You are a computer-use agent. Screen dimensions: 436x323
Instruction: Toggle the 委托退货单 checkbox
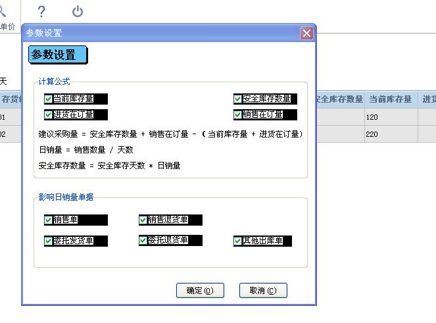click(x=143, y=241)
